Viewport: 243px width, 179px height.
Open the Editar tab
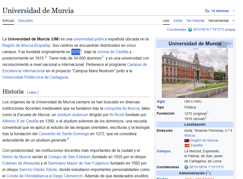point(178,21)
